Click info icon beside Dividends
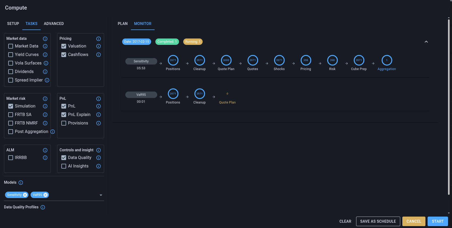 [x=45, y=72]
